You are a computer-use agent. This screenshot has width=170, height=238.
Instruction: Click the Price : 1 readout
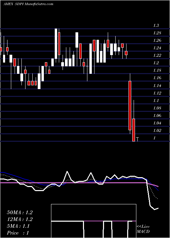point(18,233)
